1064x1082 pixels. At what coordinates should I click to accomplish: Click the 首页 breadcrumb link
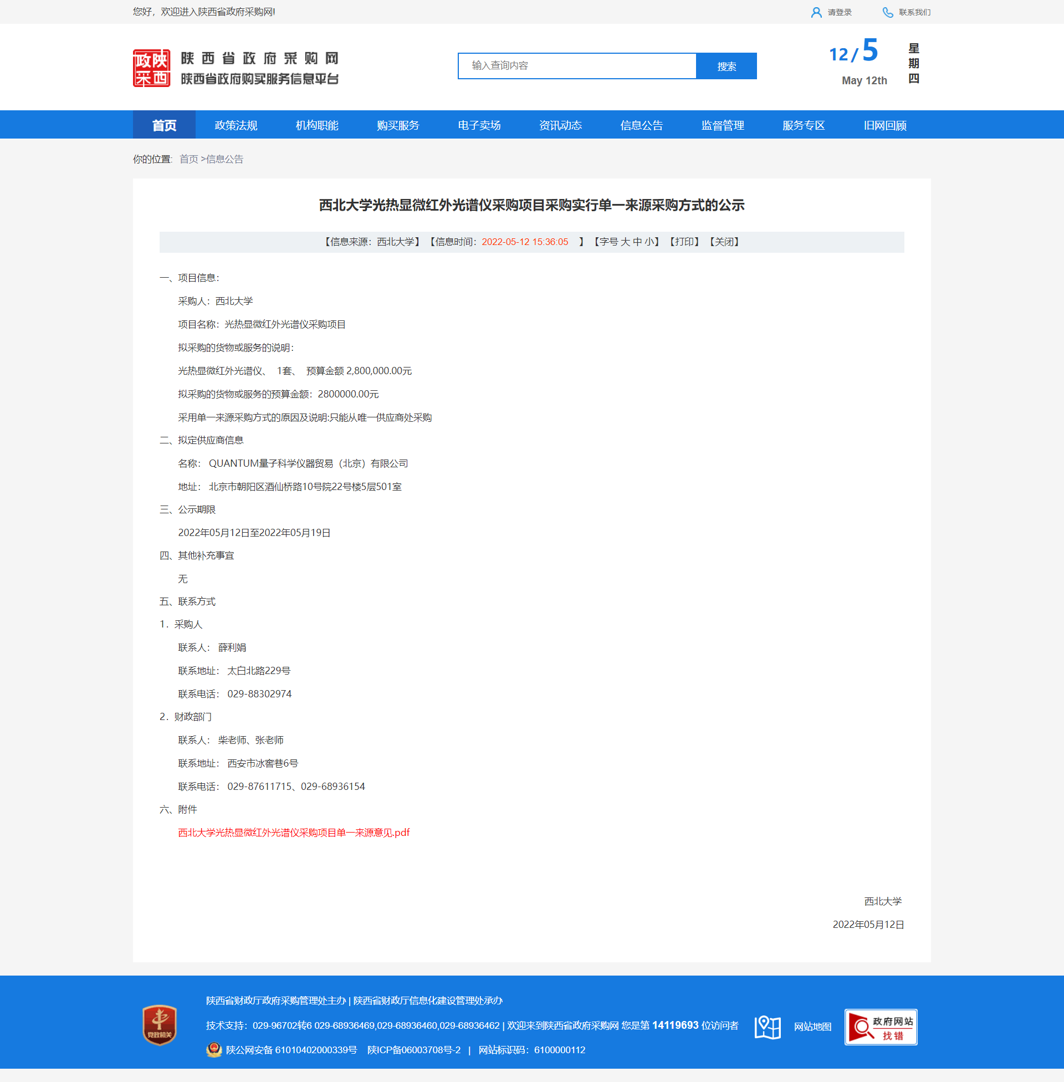coord(188,159)
